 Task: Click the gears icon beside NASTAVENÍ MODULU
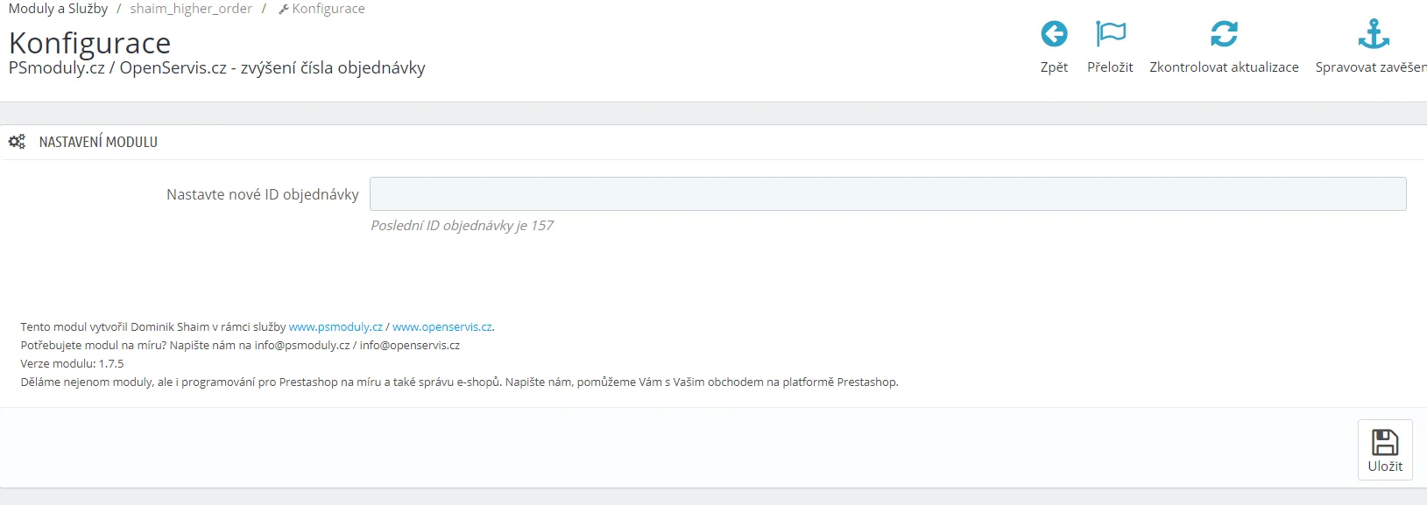click(x=17, y=142)
